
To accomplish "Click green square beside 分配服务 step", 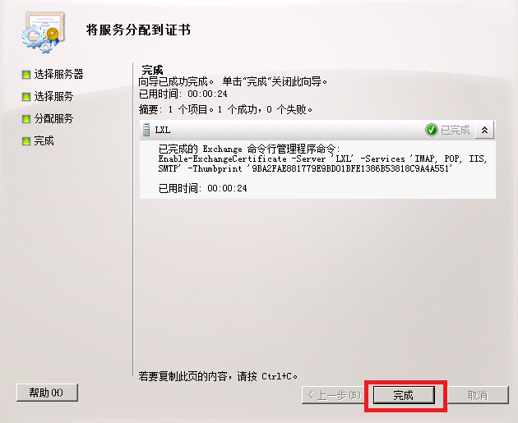I will (x=26, y=119).
